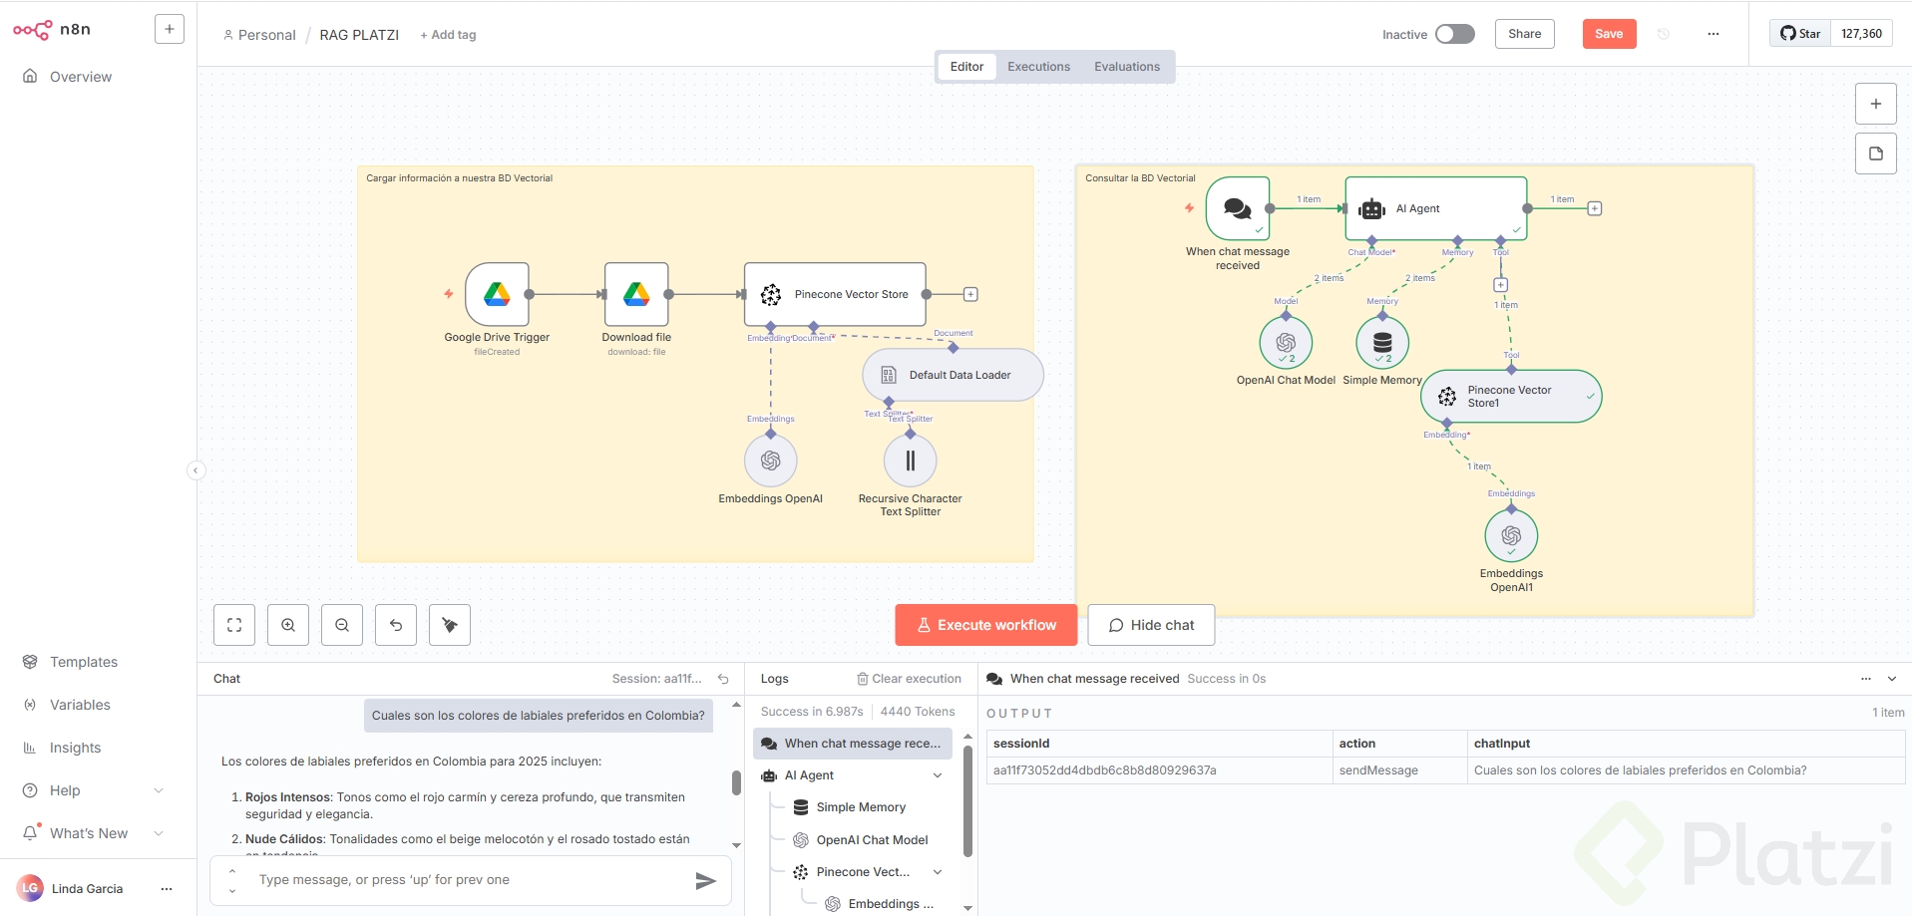This screenshot has width=1912, height=916.
Task: Open the Linda Garcia user options menu
Action: point(167,888)
